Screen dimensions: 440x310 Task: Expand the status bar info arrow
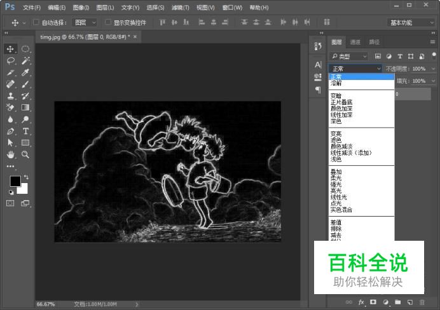pyautogui.click(x=137, y=304)
